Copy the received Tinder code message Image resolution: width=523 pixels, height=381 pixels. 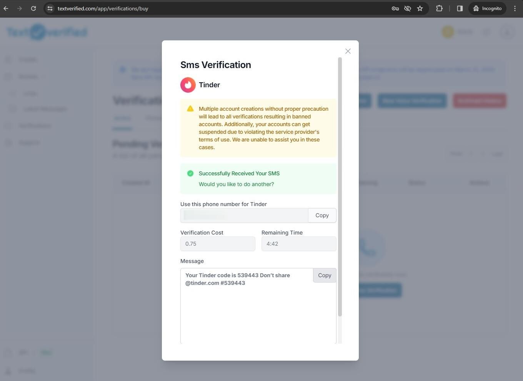click(x=325, y=275)
